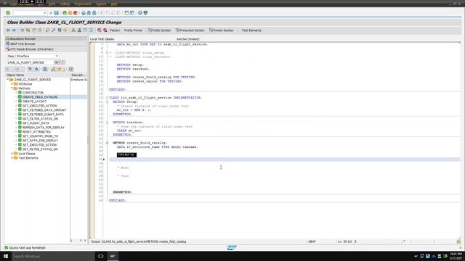Switch to ABAP Unit Browser
This screenshot has width=465, height=261.
[46, 43]
